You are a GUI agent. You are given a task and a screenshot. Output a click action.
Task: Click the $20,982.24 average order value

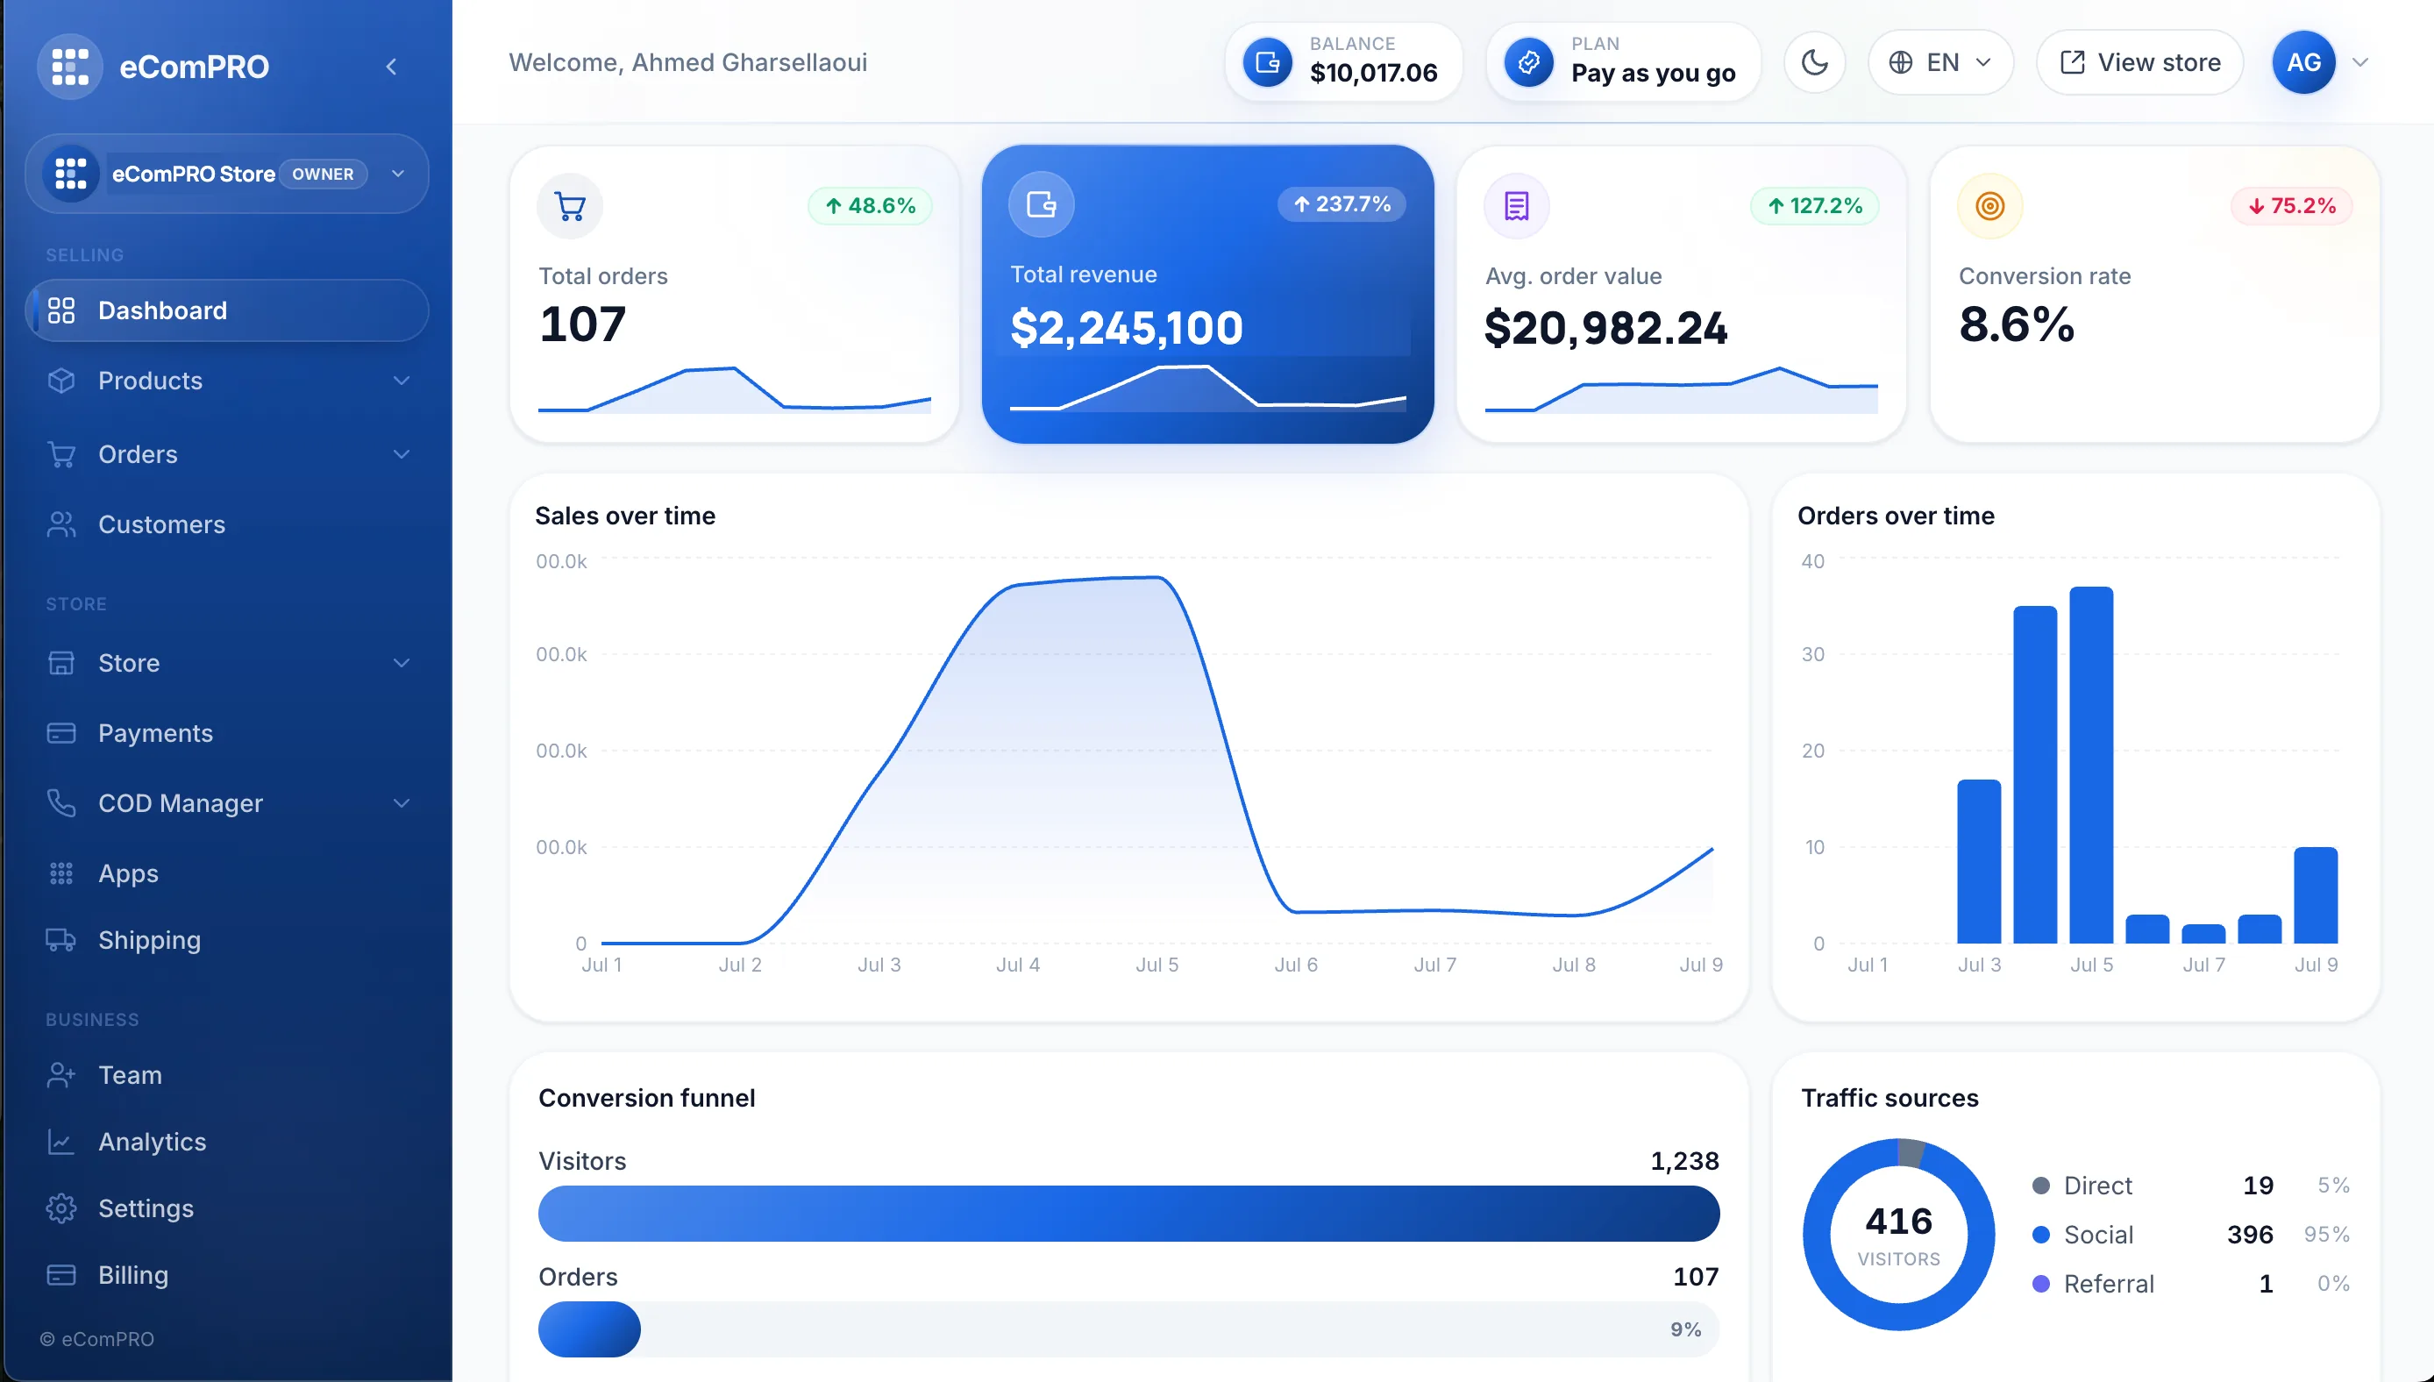coord(1605,329)
